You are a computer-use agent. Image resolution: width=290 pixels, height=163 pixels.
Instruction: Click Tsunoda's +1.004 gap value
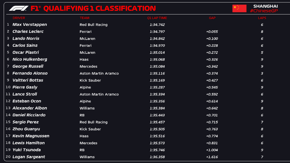[x=212, y=150]
